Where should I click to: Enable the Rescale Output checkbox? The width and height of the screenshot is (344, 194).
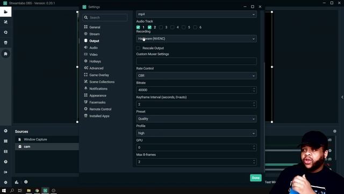[x=138, y=48]
